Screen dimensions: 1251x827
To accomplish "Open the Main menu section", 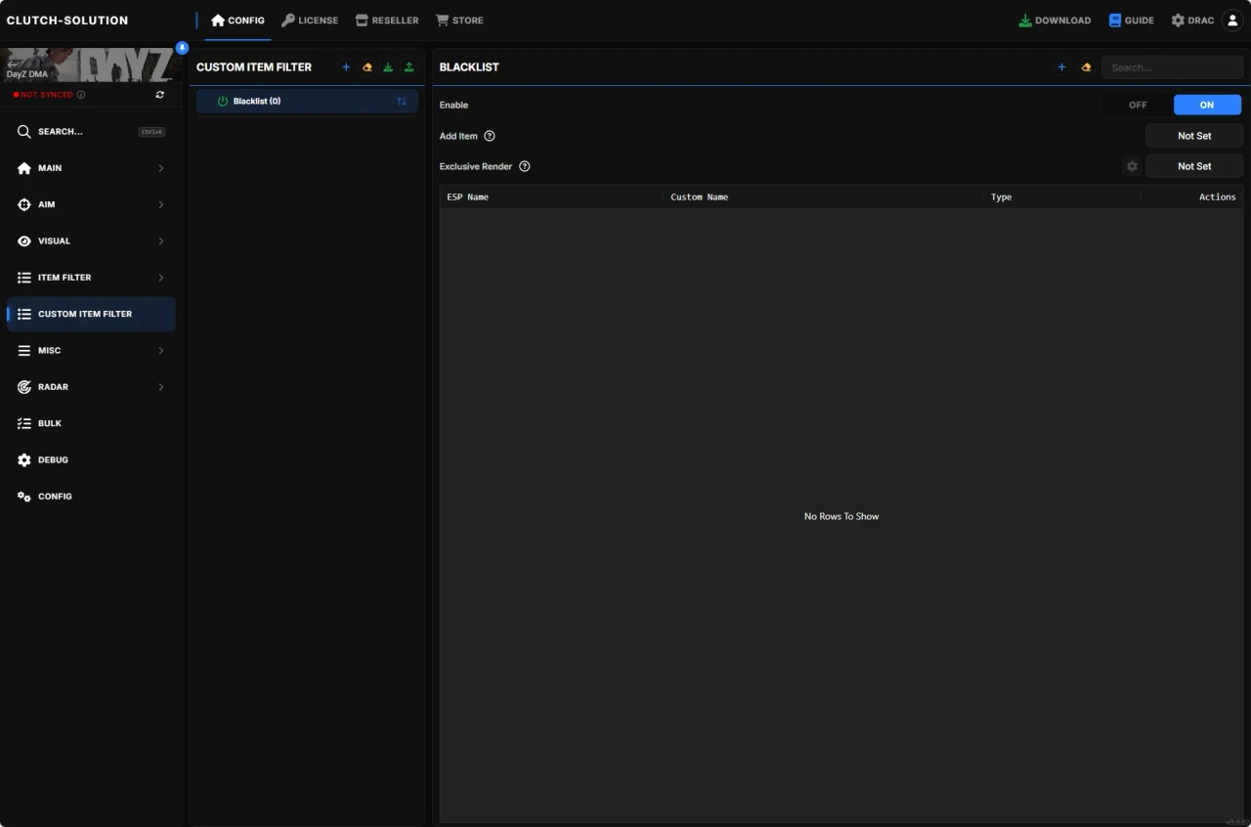I will point(91,168).
